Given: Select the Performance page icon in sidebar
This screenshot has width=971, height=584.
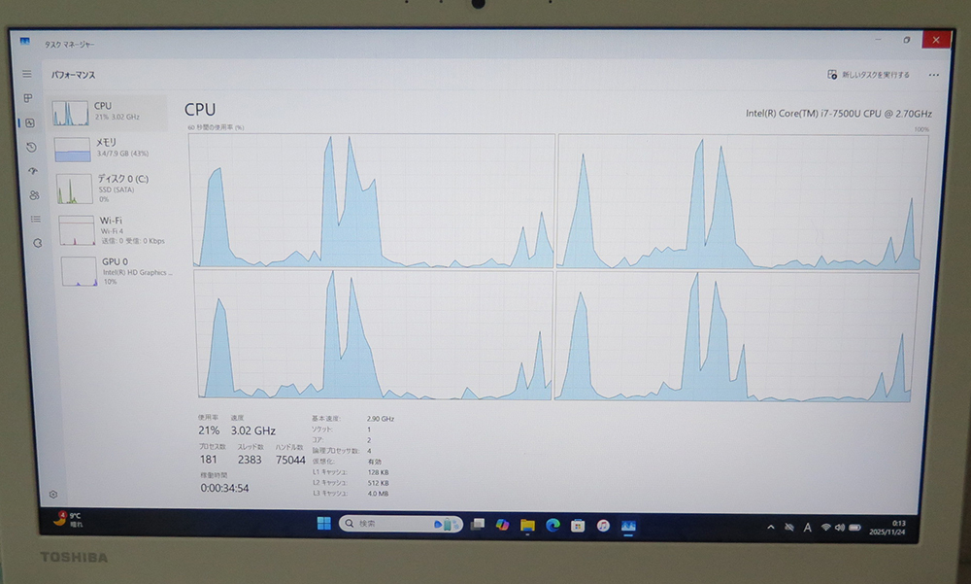Looking at the screenshot, I should pyautogui.click(x=30, y=122).
